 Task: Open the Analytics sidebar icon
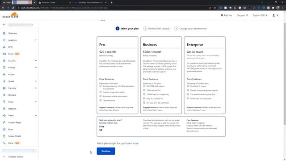point(4,40)
